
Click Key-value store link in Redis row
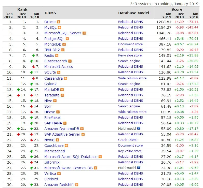(130, 55)
